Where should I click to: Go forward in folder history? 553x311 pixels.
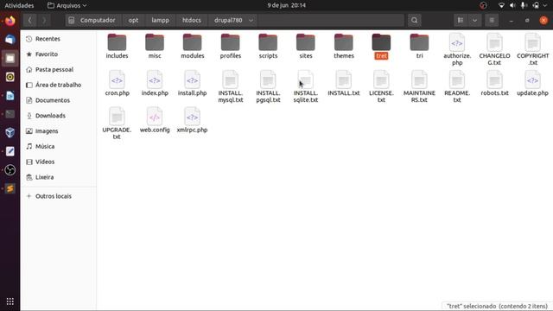pos(44,21)
